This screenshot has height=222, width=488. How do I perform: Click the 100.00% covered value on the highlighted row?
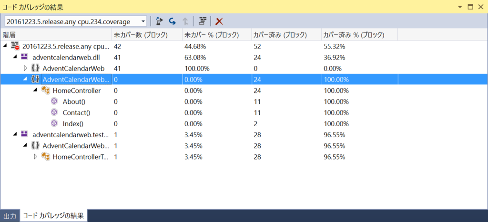(336, 79)
